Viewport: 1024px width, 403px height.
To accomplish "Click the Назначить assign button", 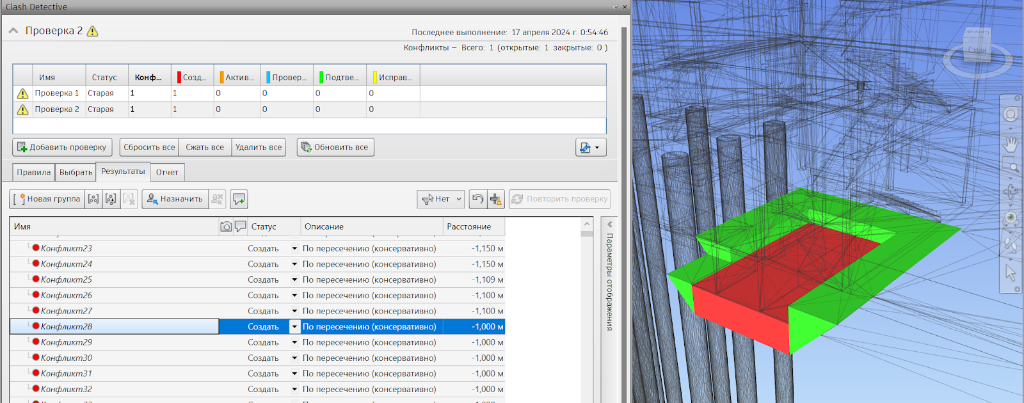I will click(175, 199).
